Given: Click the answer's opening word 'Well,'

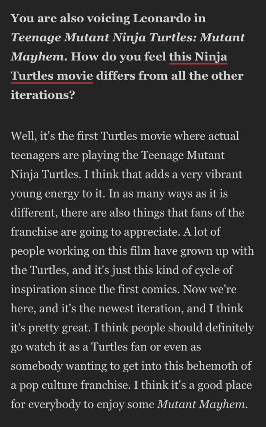Looking at the screenshot, I should (x=24, y=136).
